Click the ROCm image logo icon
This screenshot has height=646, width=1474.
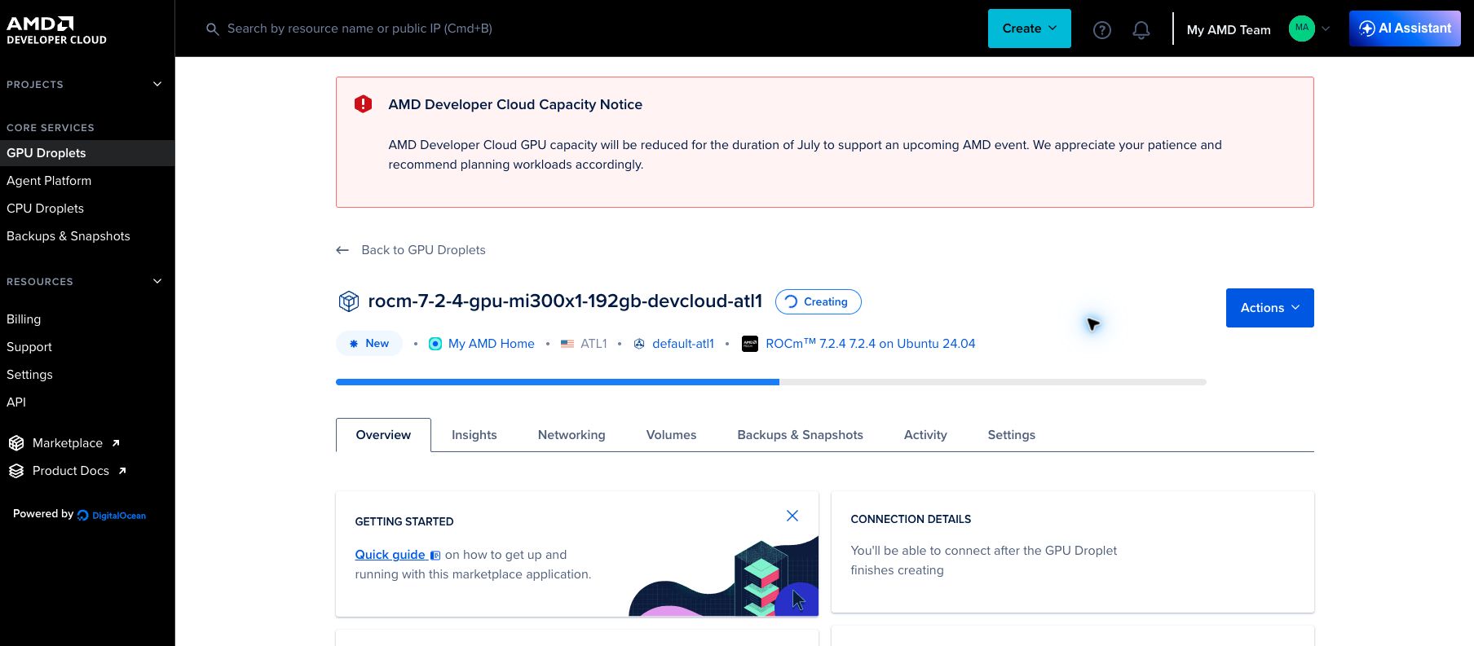[x=750, y=344]
